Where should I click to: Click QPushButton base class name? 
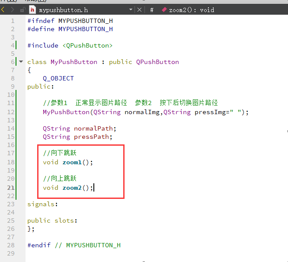coord(157,62)
